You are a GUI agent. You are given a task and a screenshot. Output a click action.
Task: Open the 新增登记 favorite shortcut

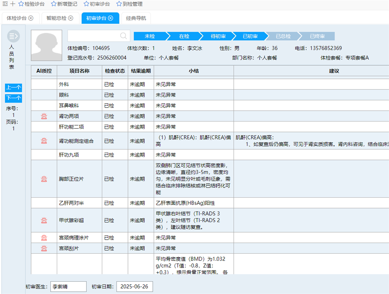[64, 4]
